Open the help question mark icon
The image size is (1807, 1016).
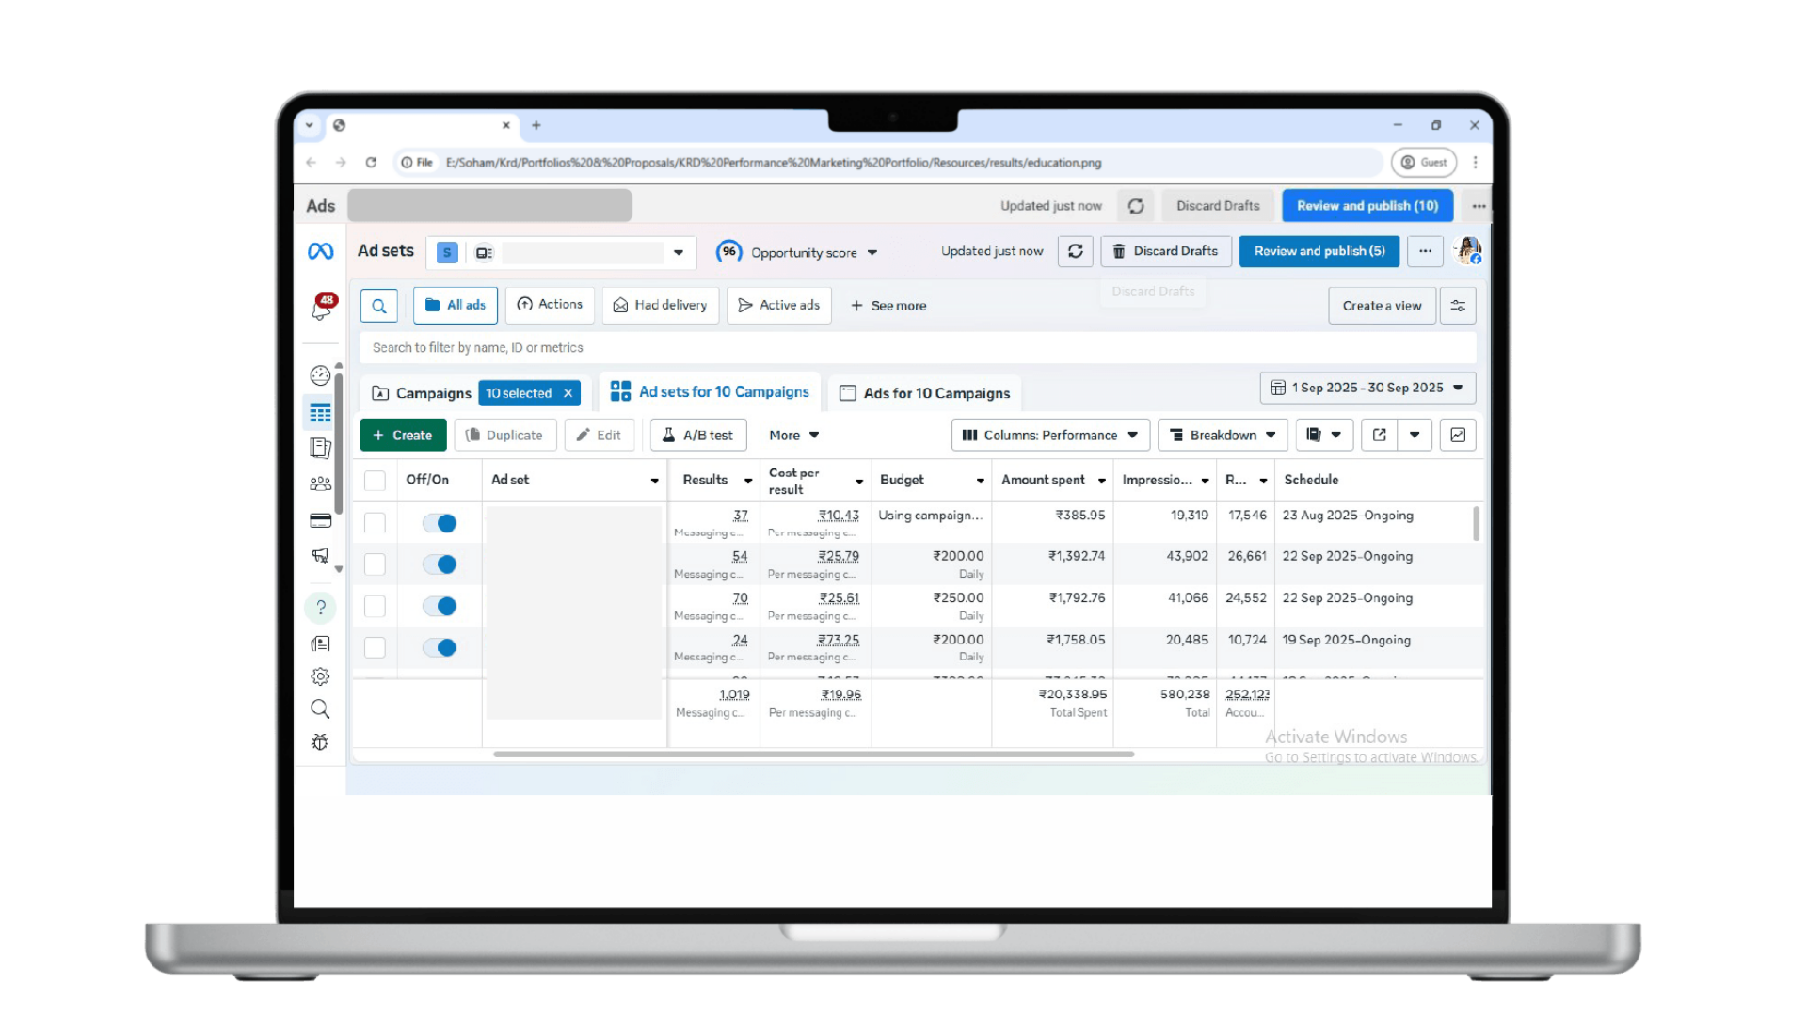[320, 608]
